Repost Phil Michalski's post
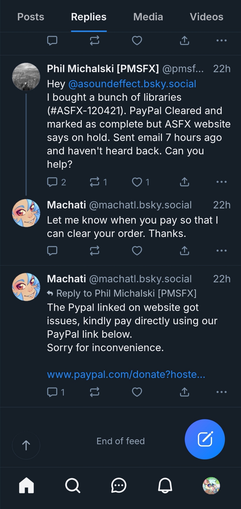This screenshot has height=509, width=241. pos(95,182)
